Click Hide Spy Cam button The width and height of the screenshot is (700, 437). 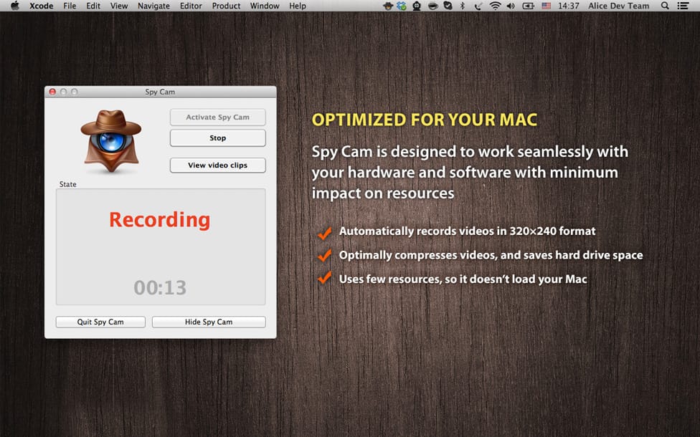pos(209,322)
